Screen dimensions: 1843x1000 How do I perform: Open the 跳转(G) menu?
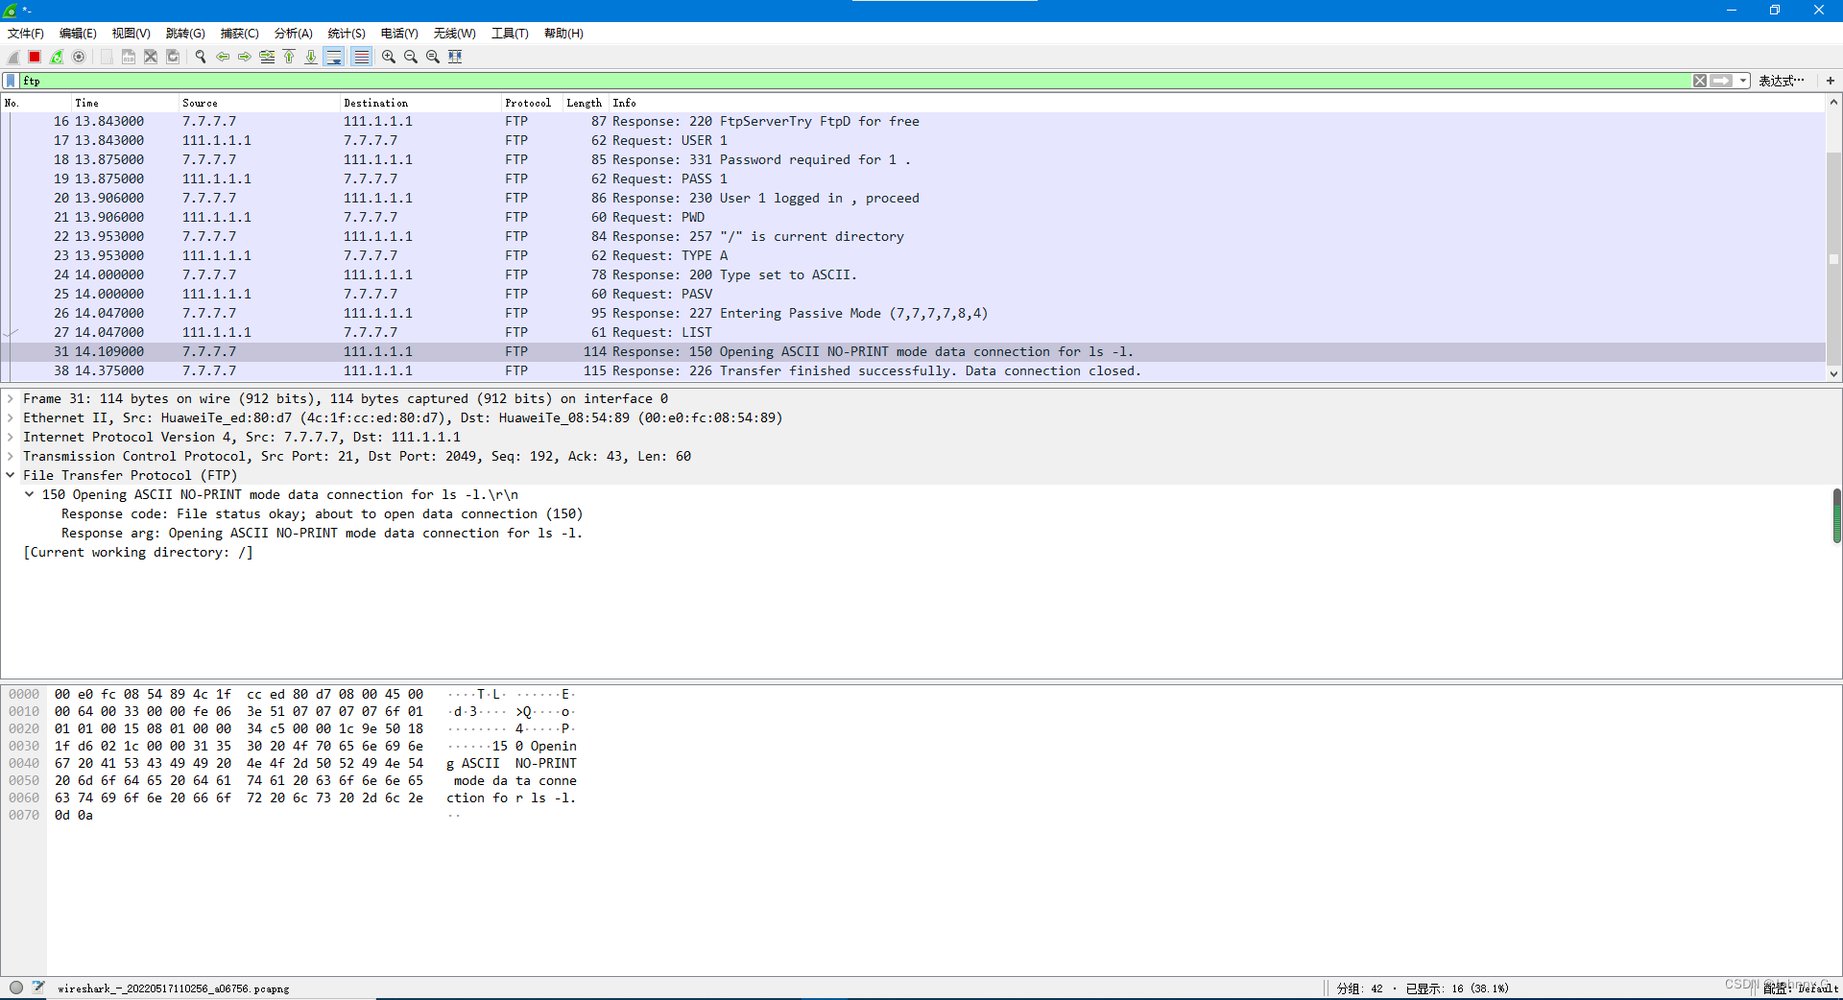pos(185,34)
